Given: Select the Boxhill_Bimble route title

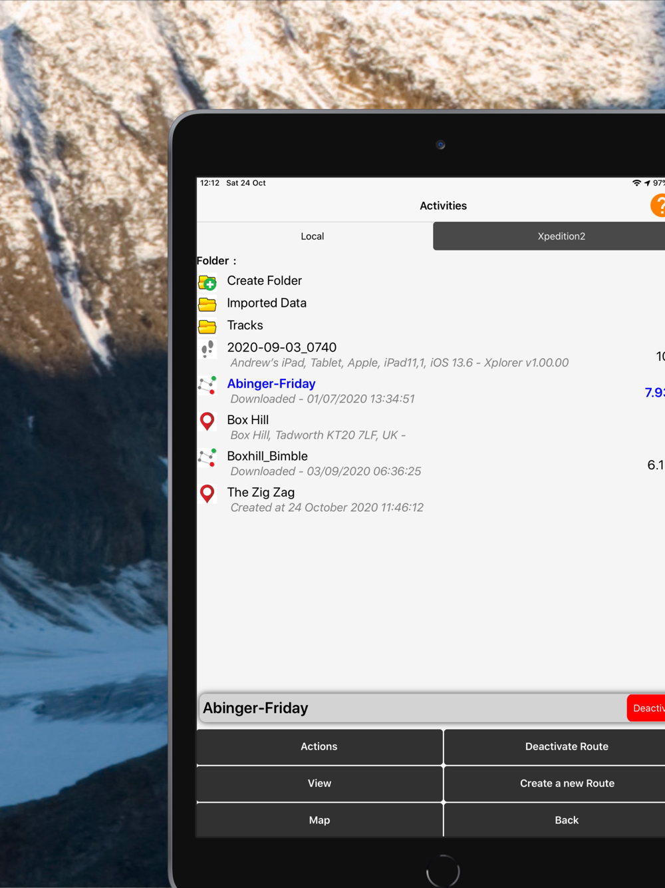Looking at the screenshot, I should (x=267, y=456).
